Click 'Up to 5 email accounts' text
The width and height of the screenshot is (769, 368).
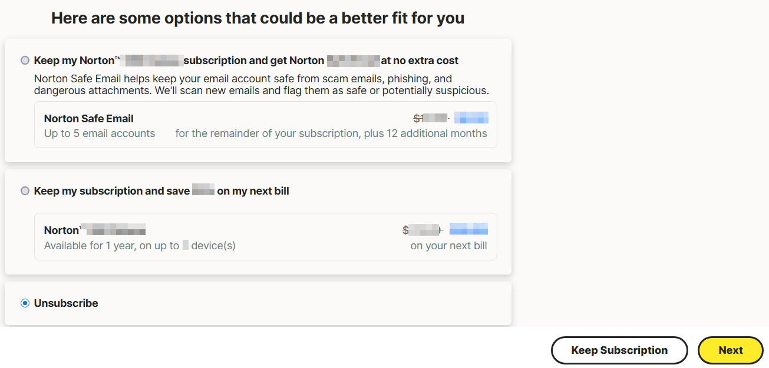100,133
